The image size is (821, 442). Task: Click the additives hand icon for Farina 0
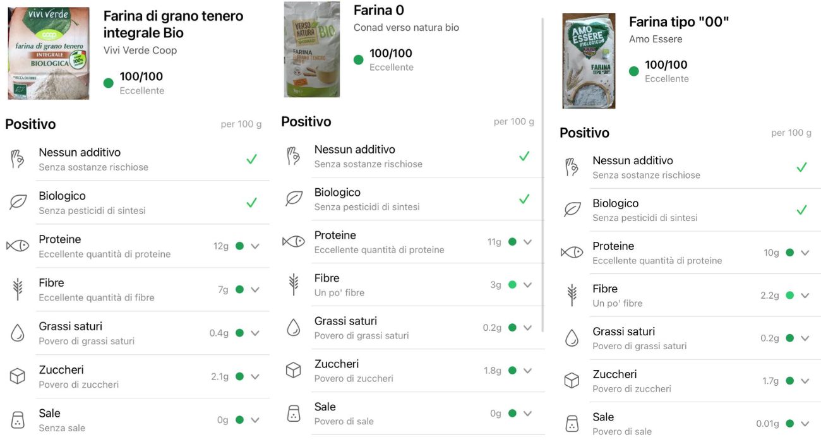(292, 155)
